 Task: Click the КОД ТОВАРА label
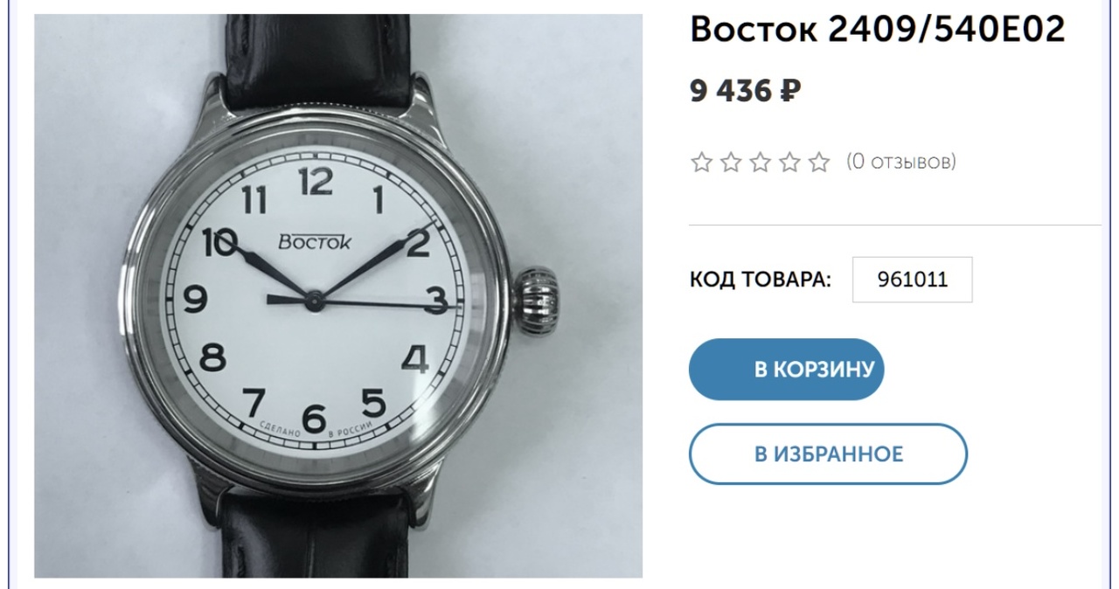(x=761, y=280)
